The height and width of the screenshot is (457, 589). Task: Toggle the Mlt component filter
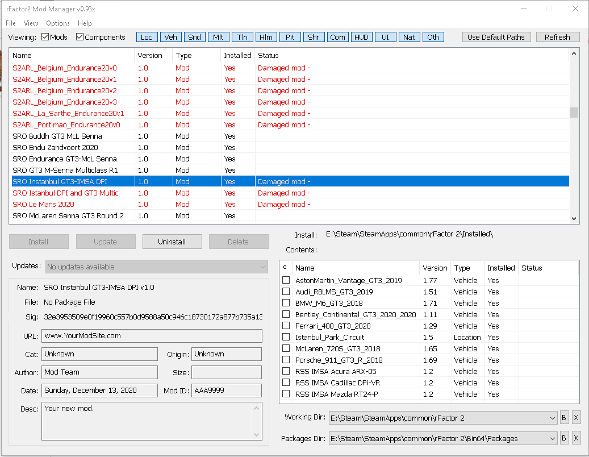coord(218,37)
